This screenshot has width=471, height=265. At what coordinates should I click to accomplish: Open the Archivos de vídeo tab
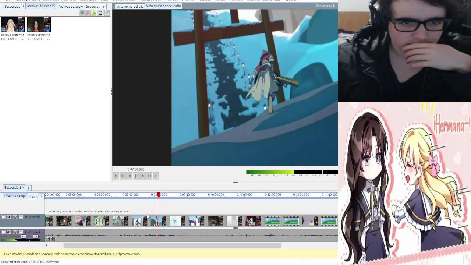[x=41, y=6]
